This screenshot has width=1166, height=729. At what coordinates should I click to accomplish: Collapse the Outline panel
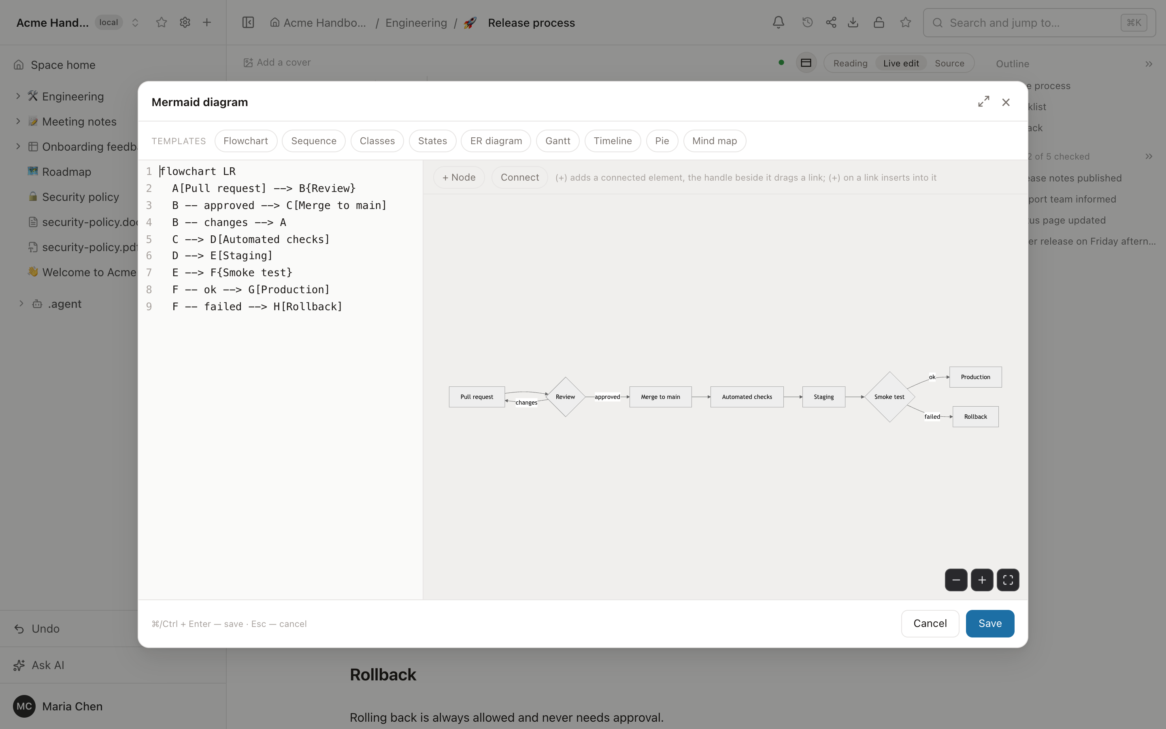1149,64
